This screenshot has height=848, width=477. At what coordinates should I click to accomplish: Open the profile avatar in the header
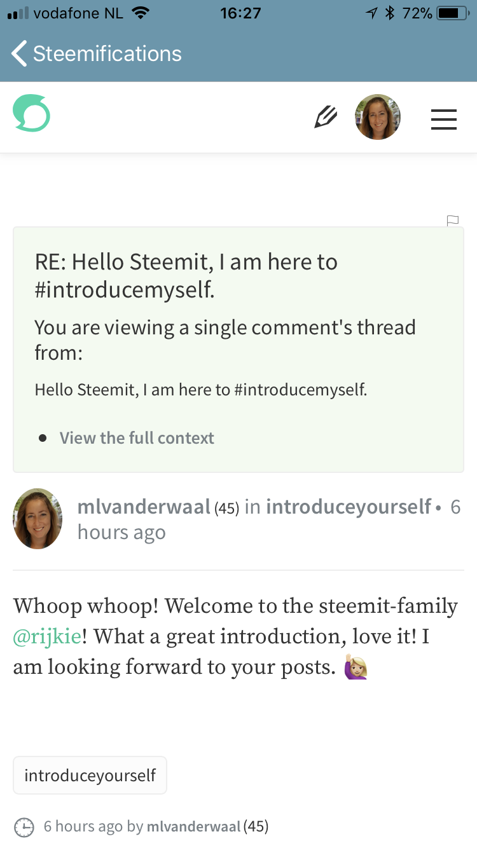tap(378, 117)
